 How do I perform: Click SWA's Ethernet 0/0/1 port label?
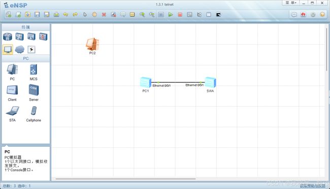(x=194, y=85)
